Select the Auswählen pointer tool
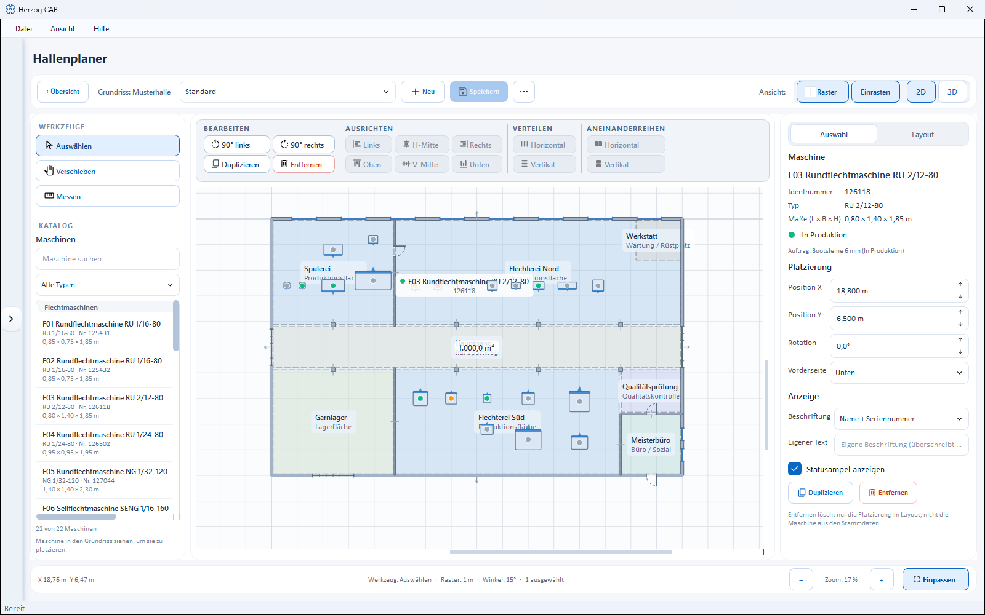 click(x=108, y=146)
